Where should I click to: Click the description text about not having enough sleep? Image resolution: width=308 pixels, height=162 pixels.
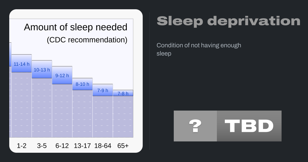(x=199, y=49)
